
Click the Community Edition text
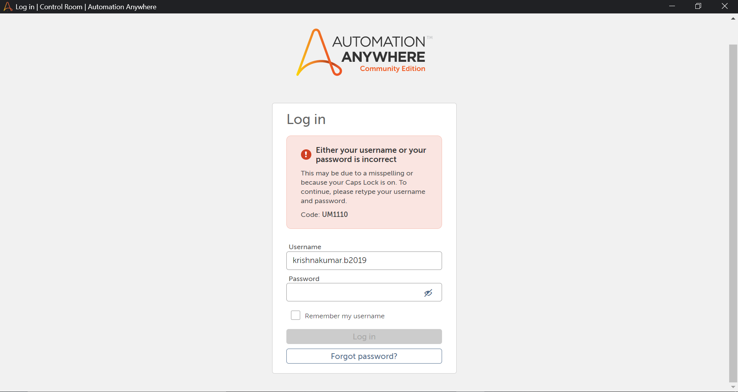392,69
